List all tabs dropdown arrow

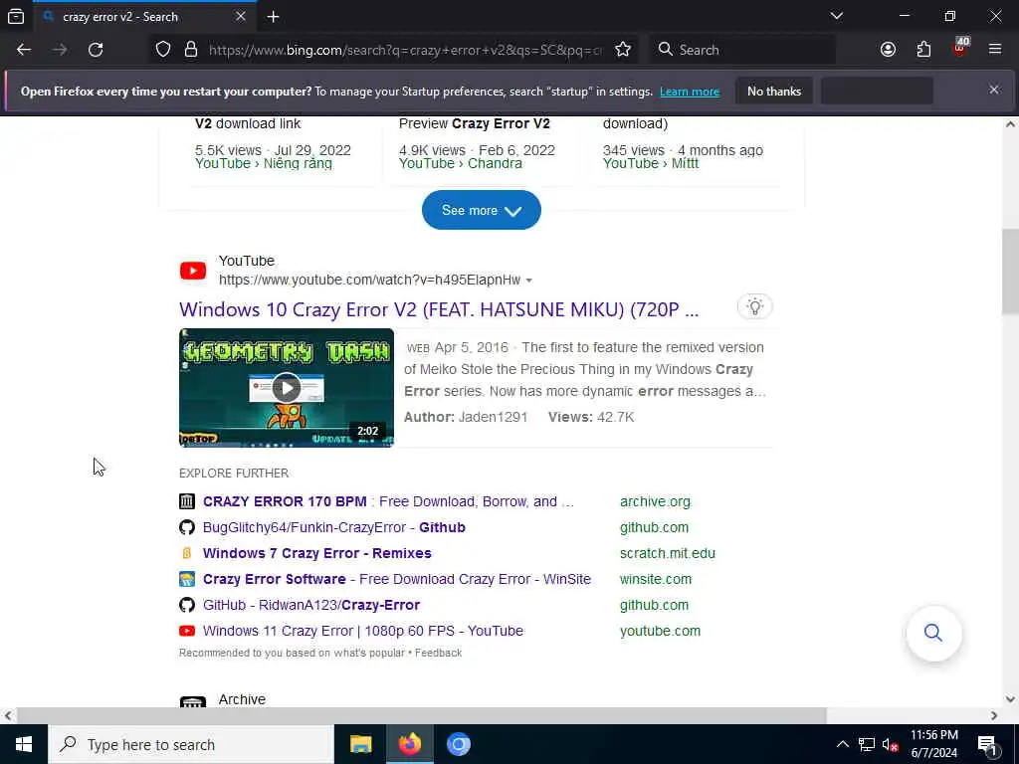pyautogui.click(x=837, y=16)
